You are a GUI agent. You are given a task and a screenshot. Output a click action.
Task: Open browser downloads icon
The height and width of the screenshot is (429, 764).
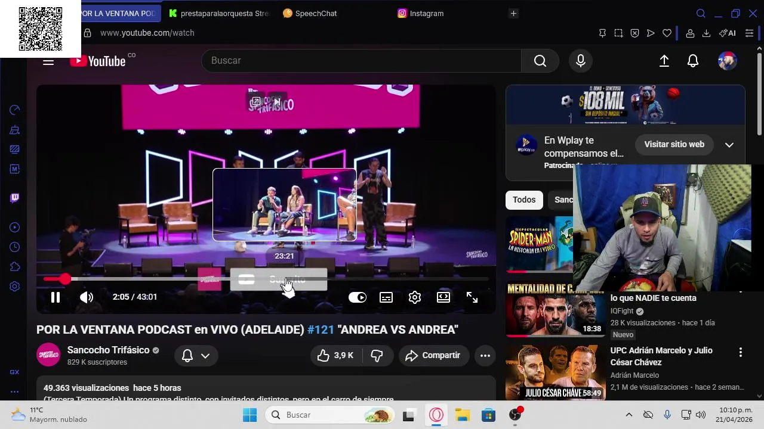[x=706, y=33]
